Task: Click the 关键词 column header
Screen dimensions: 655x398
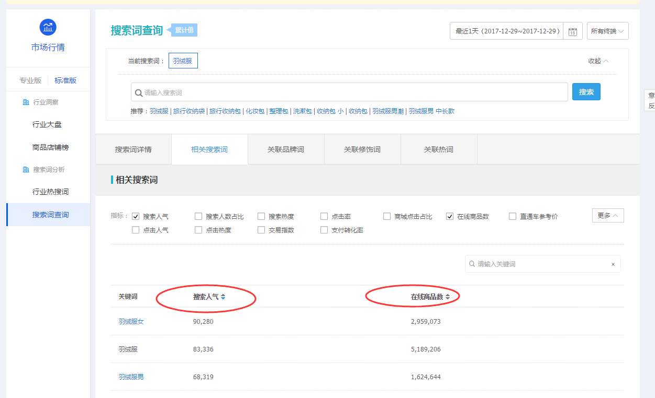Action: (x=128, y=297)
